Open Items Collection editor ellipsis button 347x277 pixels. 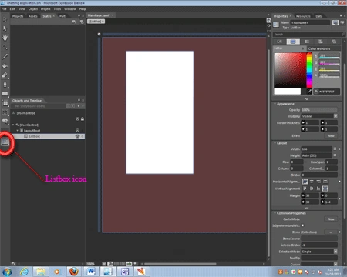[x=331, y=232]
